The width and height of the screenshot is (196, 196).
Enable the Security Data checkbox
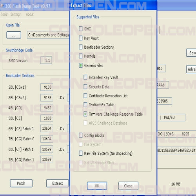coord(85,87)
